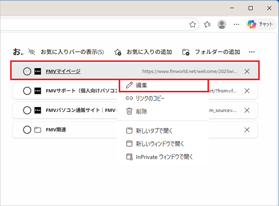
Task: Click the star icon in the address bar
Action: (193, 24)
